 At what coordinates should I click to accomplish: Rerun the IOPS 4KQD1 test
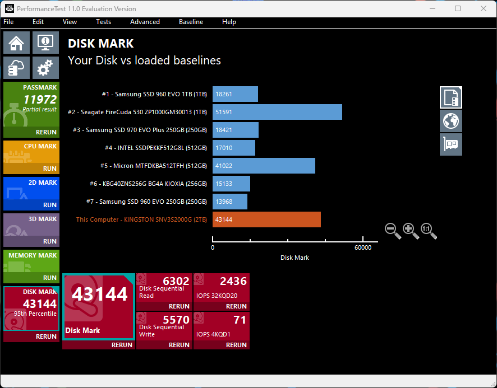coord(222,345)
